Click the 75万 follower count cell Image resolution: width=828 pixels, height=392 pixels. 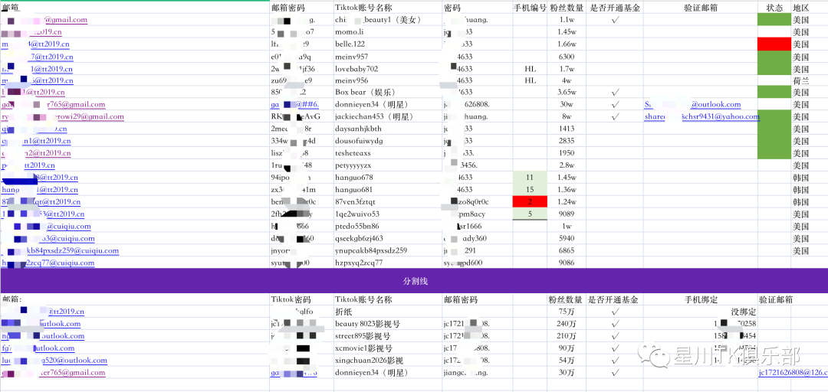click(567, 312)
